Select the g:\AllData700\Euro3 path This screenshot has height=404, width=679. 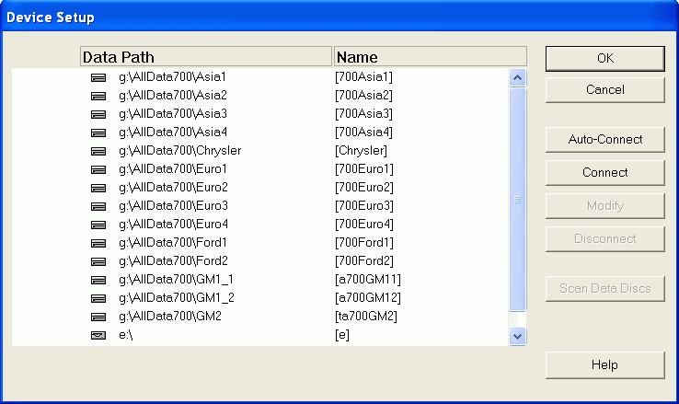pos(173,205)
